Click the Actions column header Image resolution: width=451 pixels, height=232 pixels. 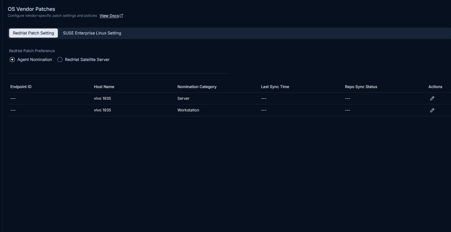coord(435,87)
